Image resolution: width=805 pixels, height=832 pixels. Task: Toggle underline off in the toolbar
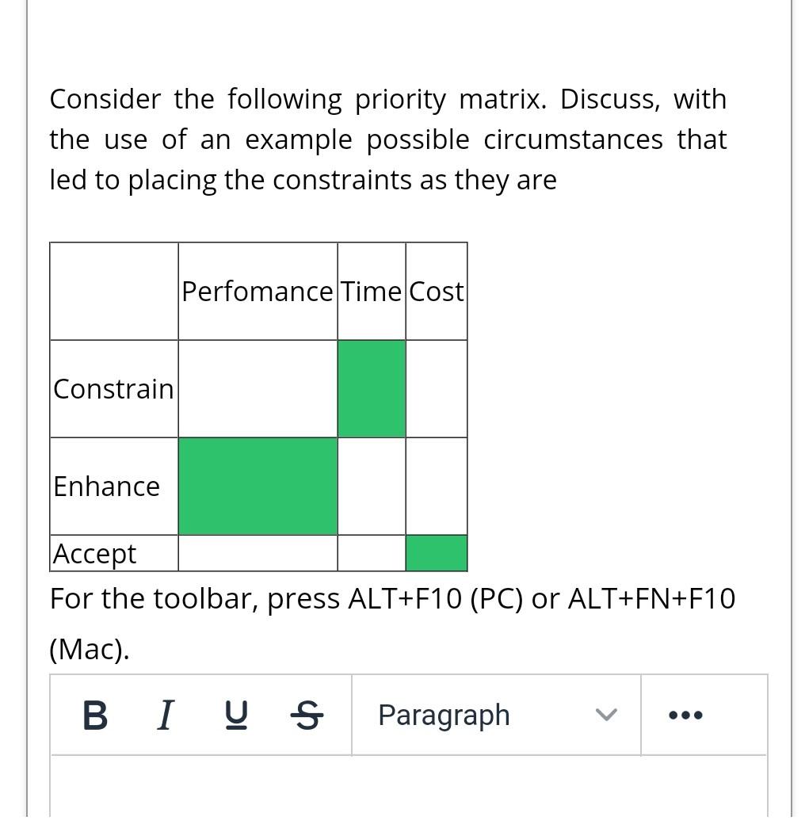[x=235, y=715]
